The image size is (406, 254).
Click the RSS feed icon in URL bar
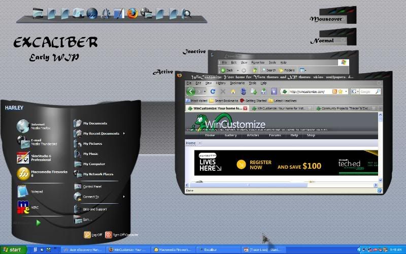(334, 91)
